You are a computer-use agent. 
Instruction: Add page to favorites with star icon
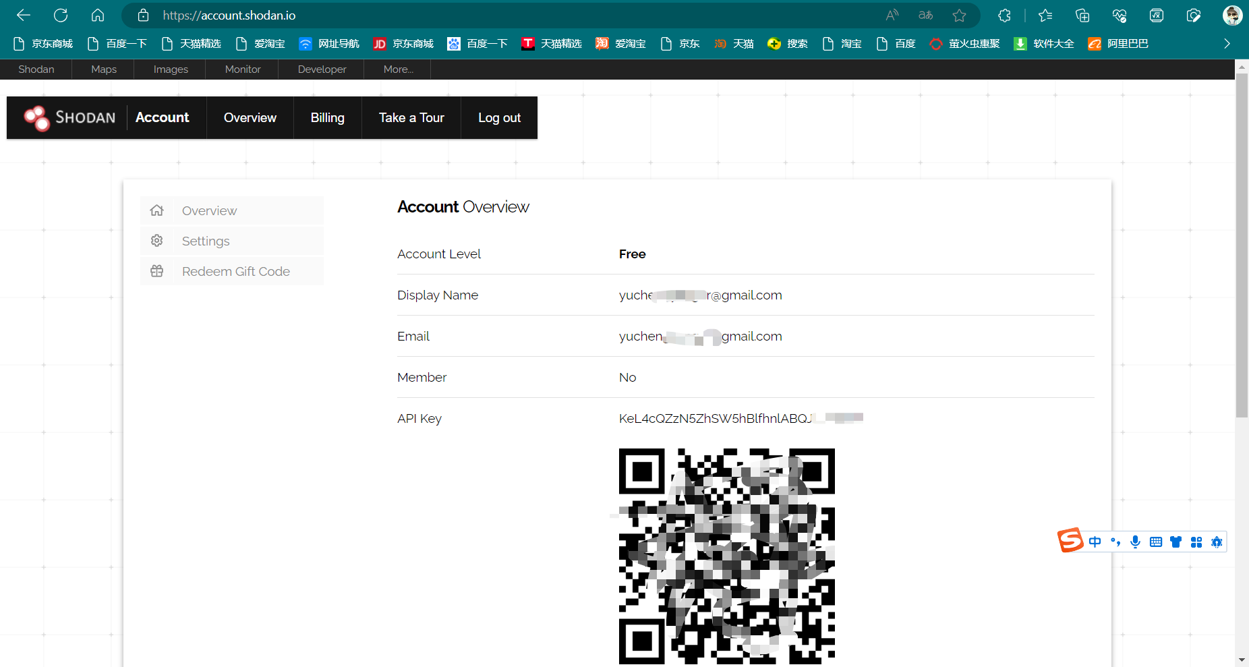click(960, 15)
